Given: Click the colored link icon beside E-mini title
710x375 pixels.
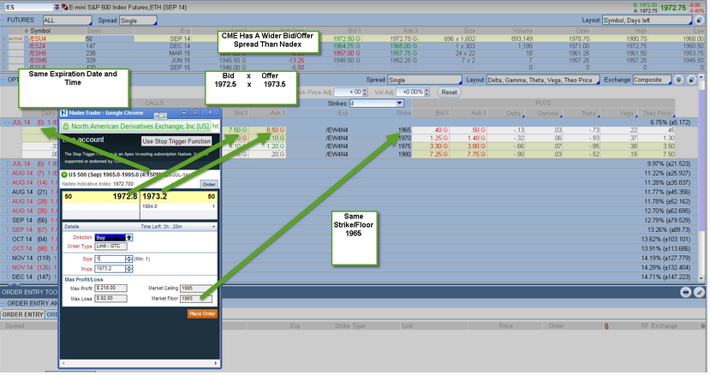Looking at the screenshot, I should pos(65,7).
